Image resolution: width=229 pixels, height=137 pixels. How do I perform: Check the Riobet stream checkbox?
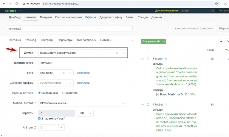point(148,105)
